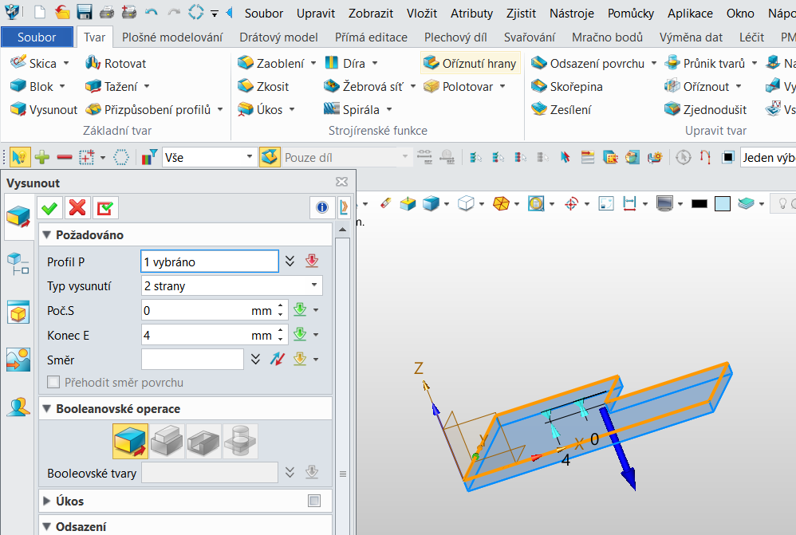Click the black color swatch in view toolbar

(699, 204)
